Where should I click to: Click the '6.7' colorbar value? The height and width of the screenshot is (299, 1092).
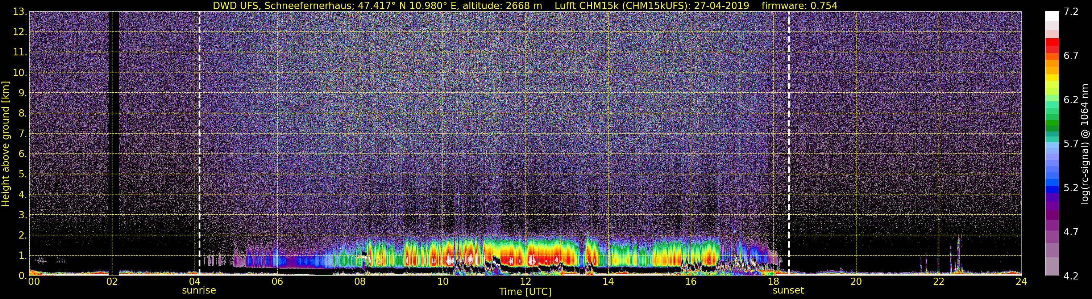pos(1071,56)
